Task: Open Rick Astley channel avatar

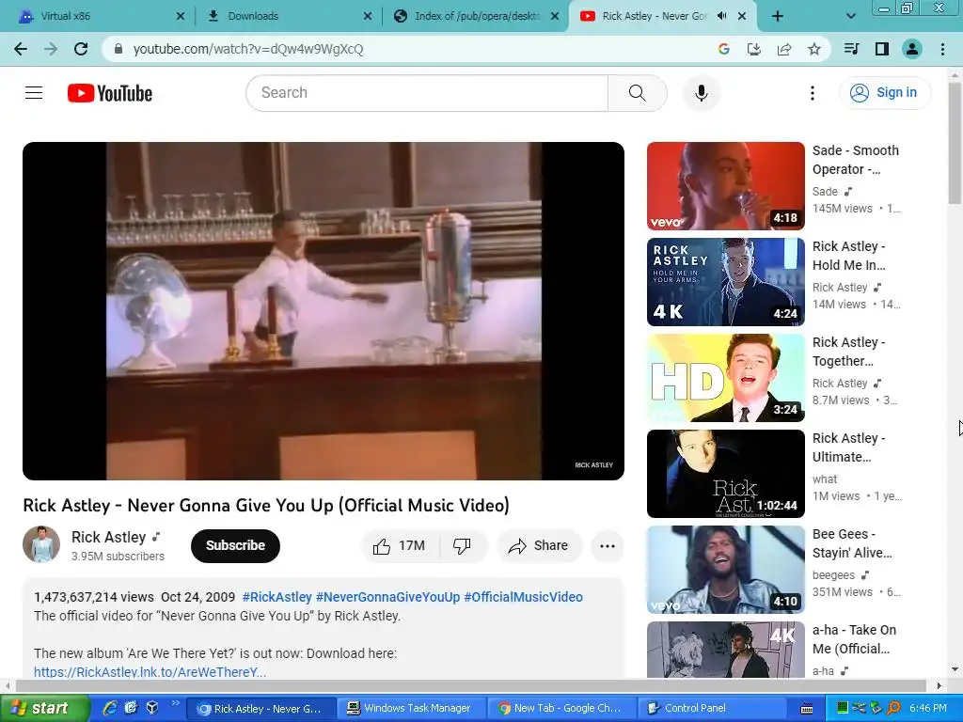Action: (41, 544)
